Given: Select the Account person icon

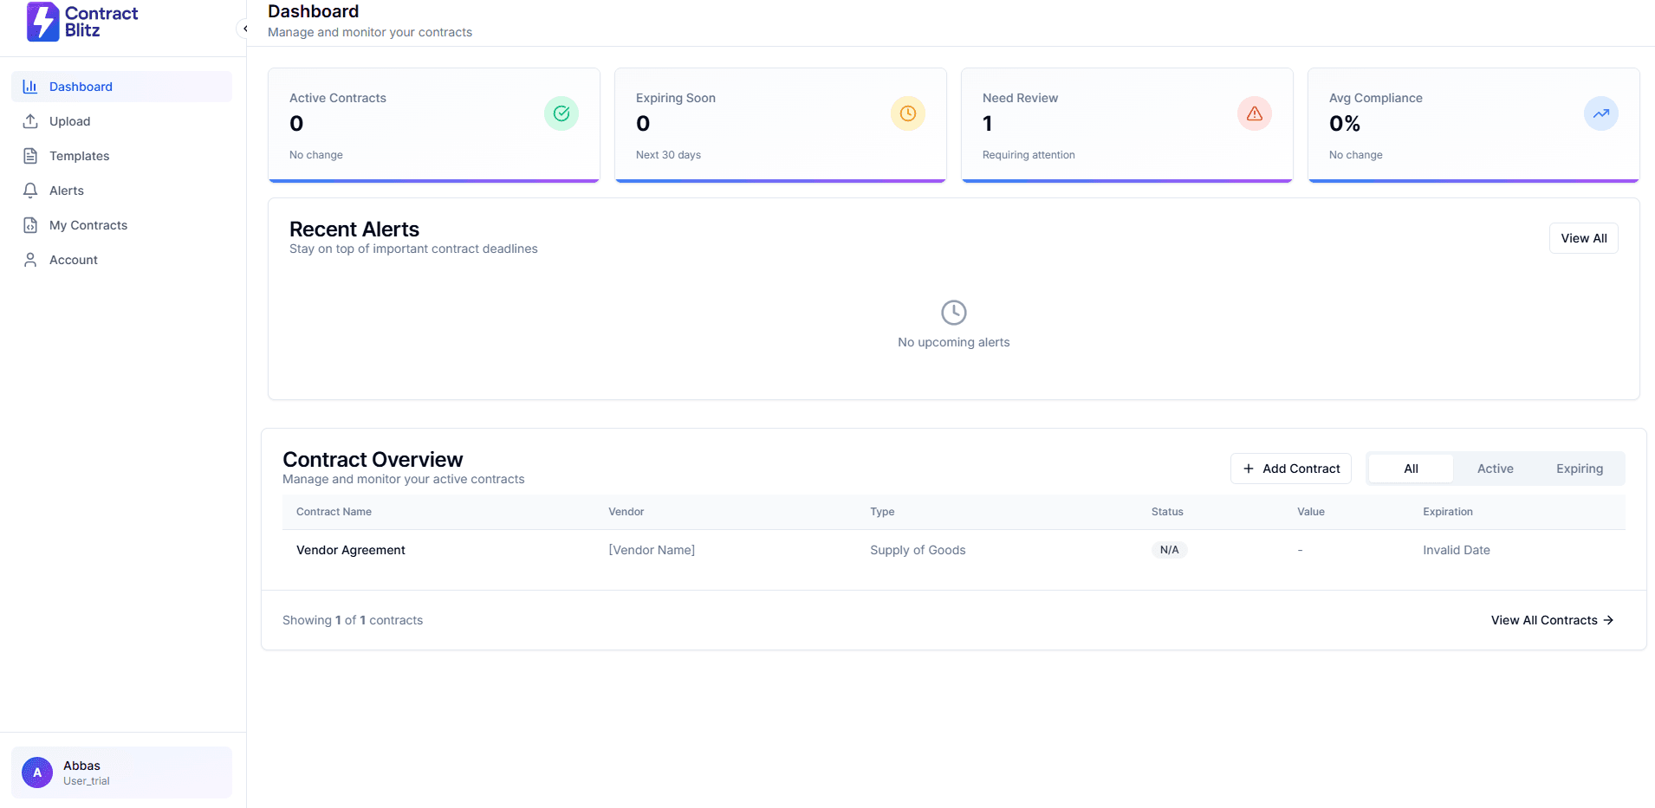Looking at the screenshot, I should [29, 259].
